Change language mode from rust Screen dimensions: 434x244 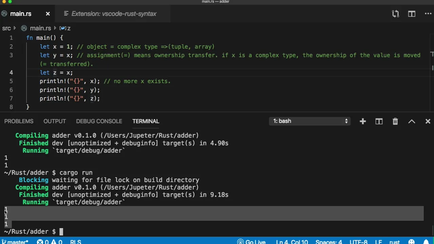pos(394,241)
